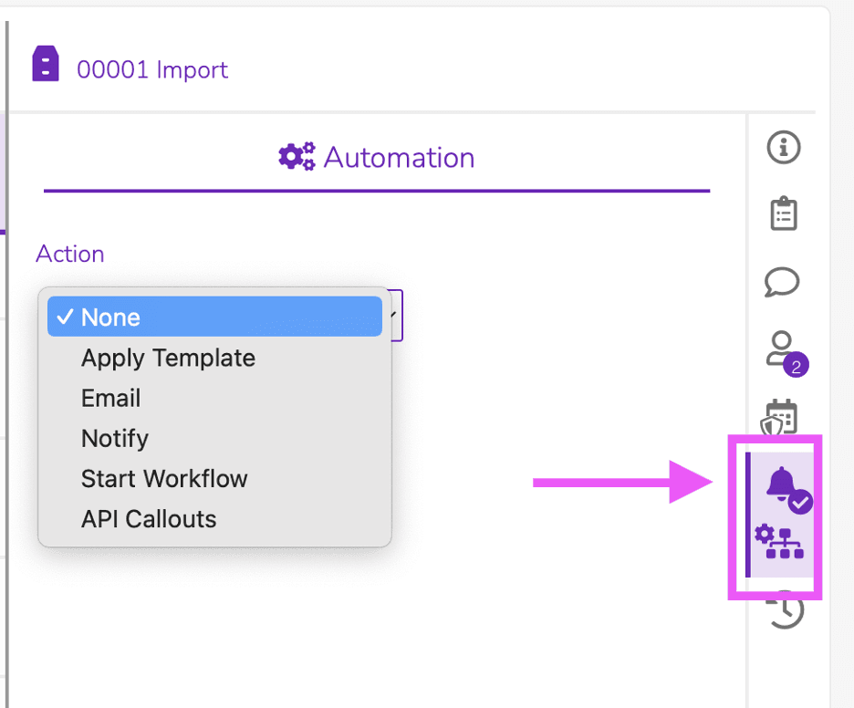The image size is (854, 708).
Task: Click the bell notification icon
Action: coord(782,484)
